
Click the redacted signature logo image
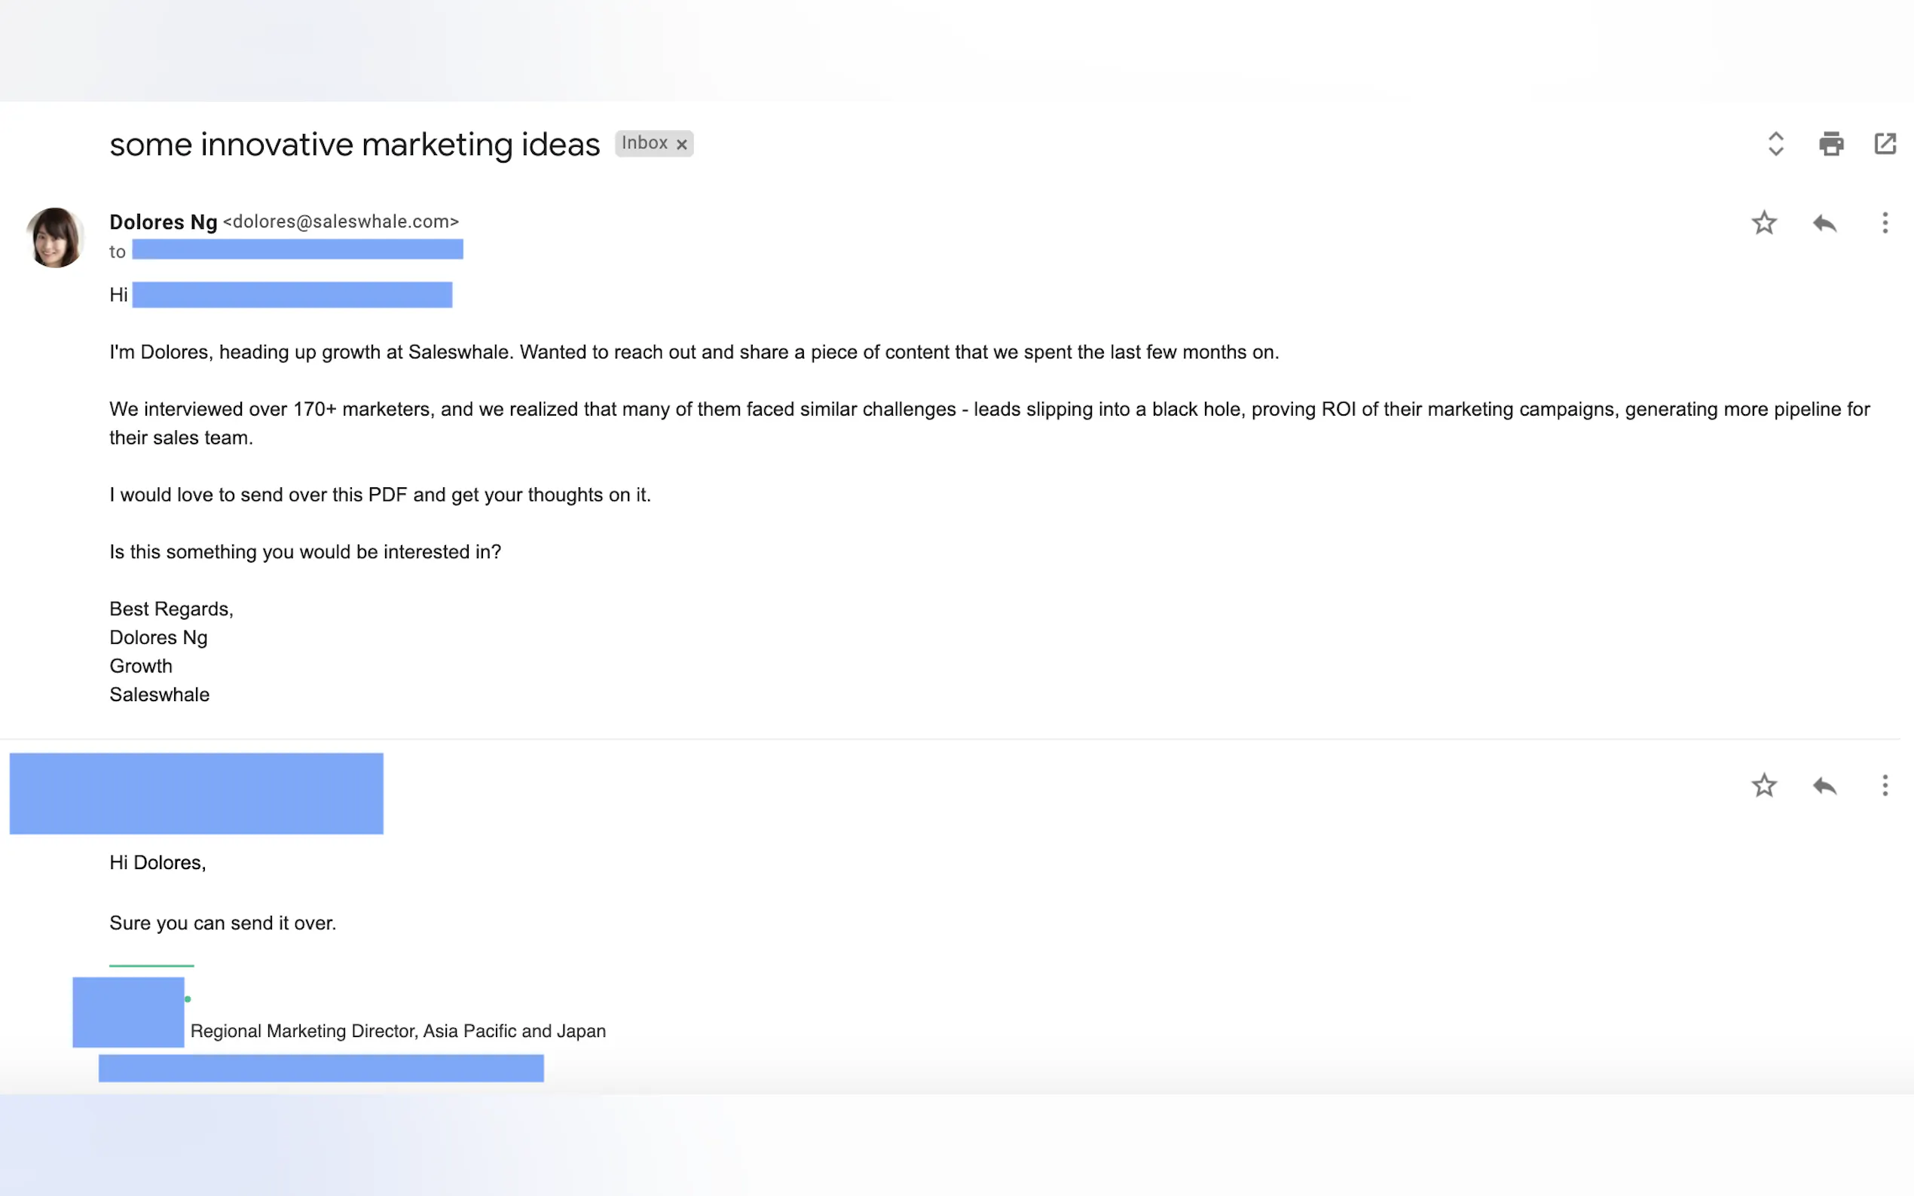128,1012
